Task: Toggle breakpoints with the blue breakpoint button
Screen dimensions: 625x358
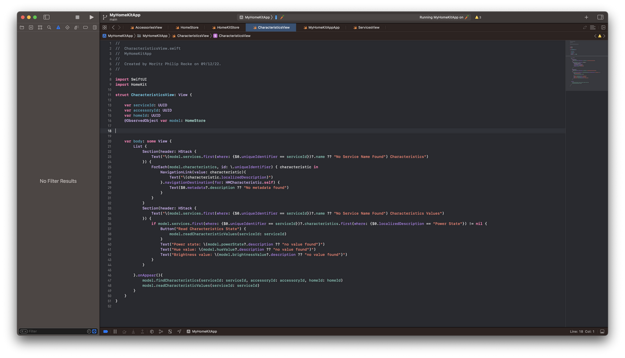Action: pyautogui.click(x=105, y=331)
